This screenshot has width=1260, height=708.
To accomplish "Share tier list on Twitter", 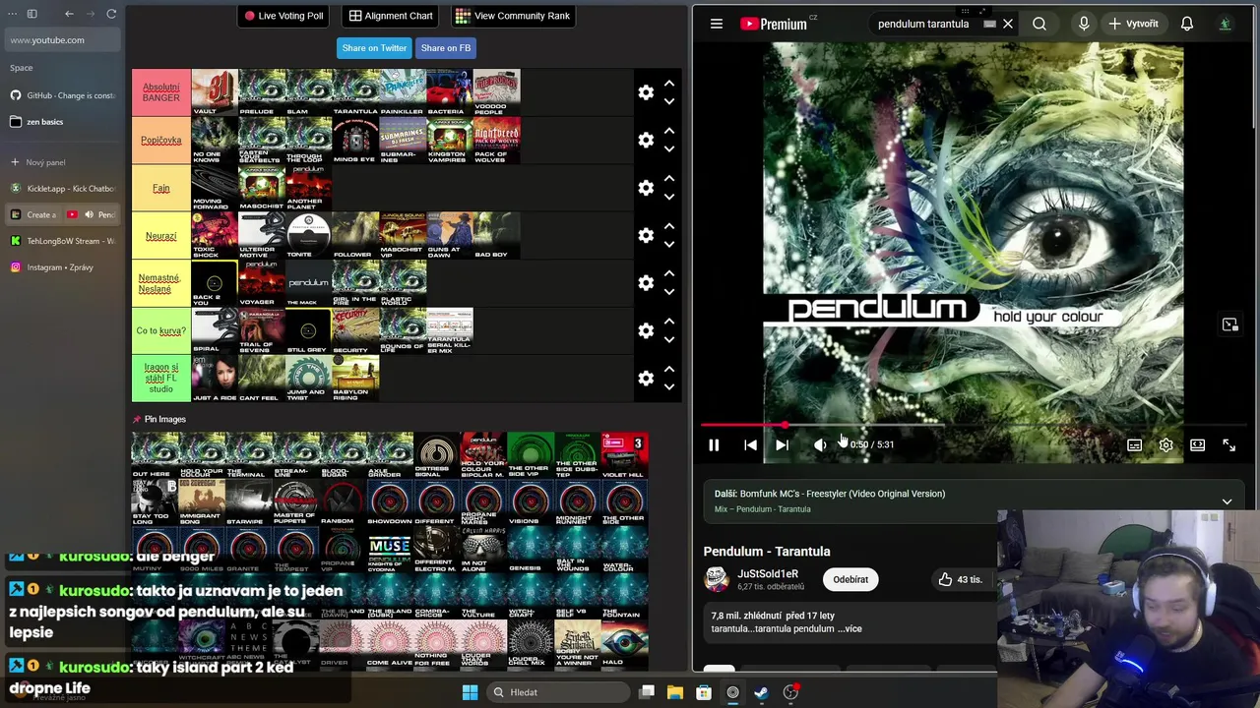I will coord(374,48).
